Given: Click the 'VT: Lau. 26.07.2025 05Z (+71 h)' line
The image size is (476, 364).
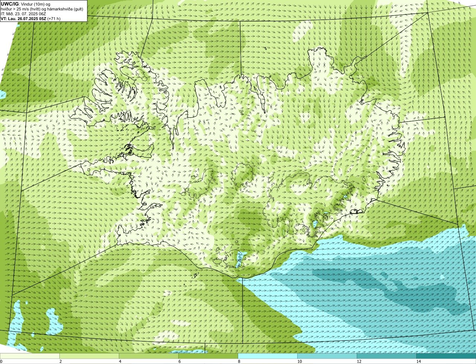Looking at the screenshot, I should coord(30,19).
